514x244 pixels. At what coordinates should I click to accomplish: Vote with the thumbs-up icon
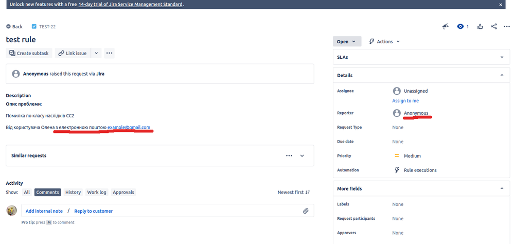480,27
